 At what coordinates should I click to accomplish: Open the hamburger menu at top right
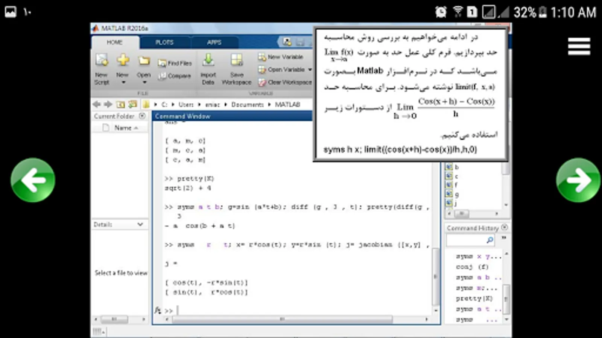579,46
